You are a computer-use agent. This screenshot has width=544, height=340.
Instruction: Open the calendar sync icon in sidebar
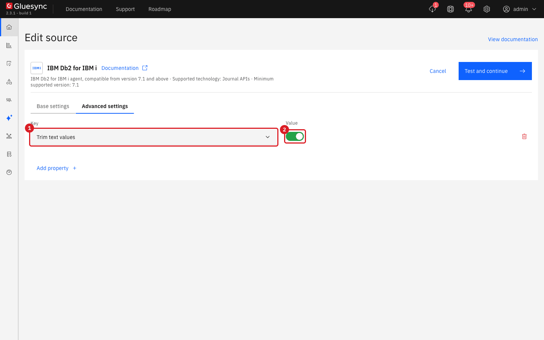[x=9, y=63]
